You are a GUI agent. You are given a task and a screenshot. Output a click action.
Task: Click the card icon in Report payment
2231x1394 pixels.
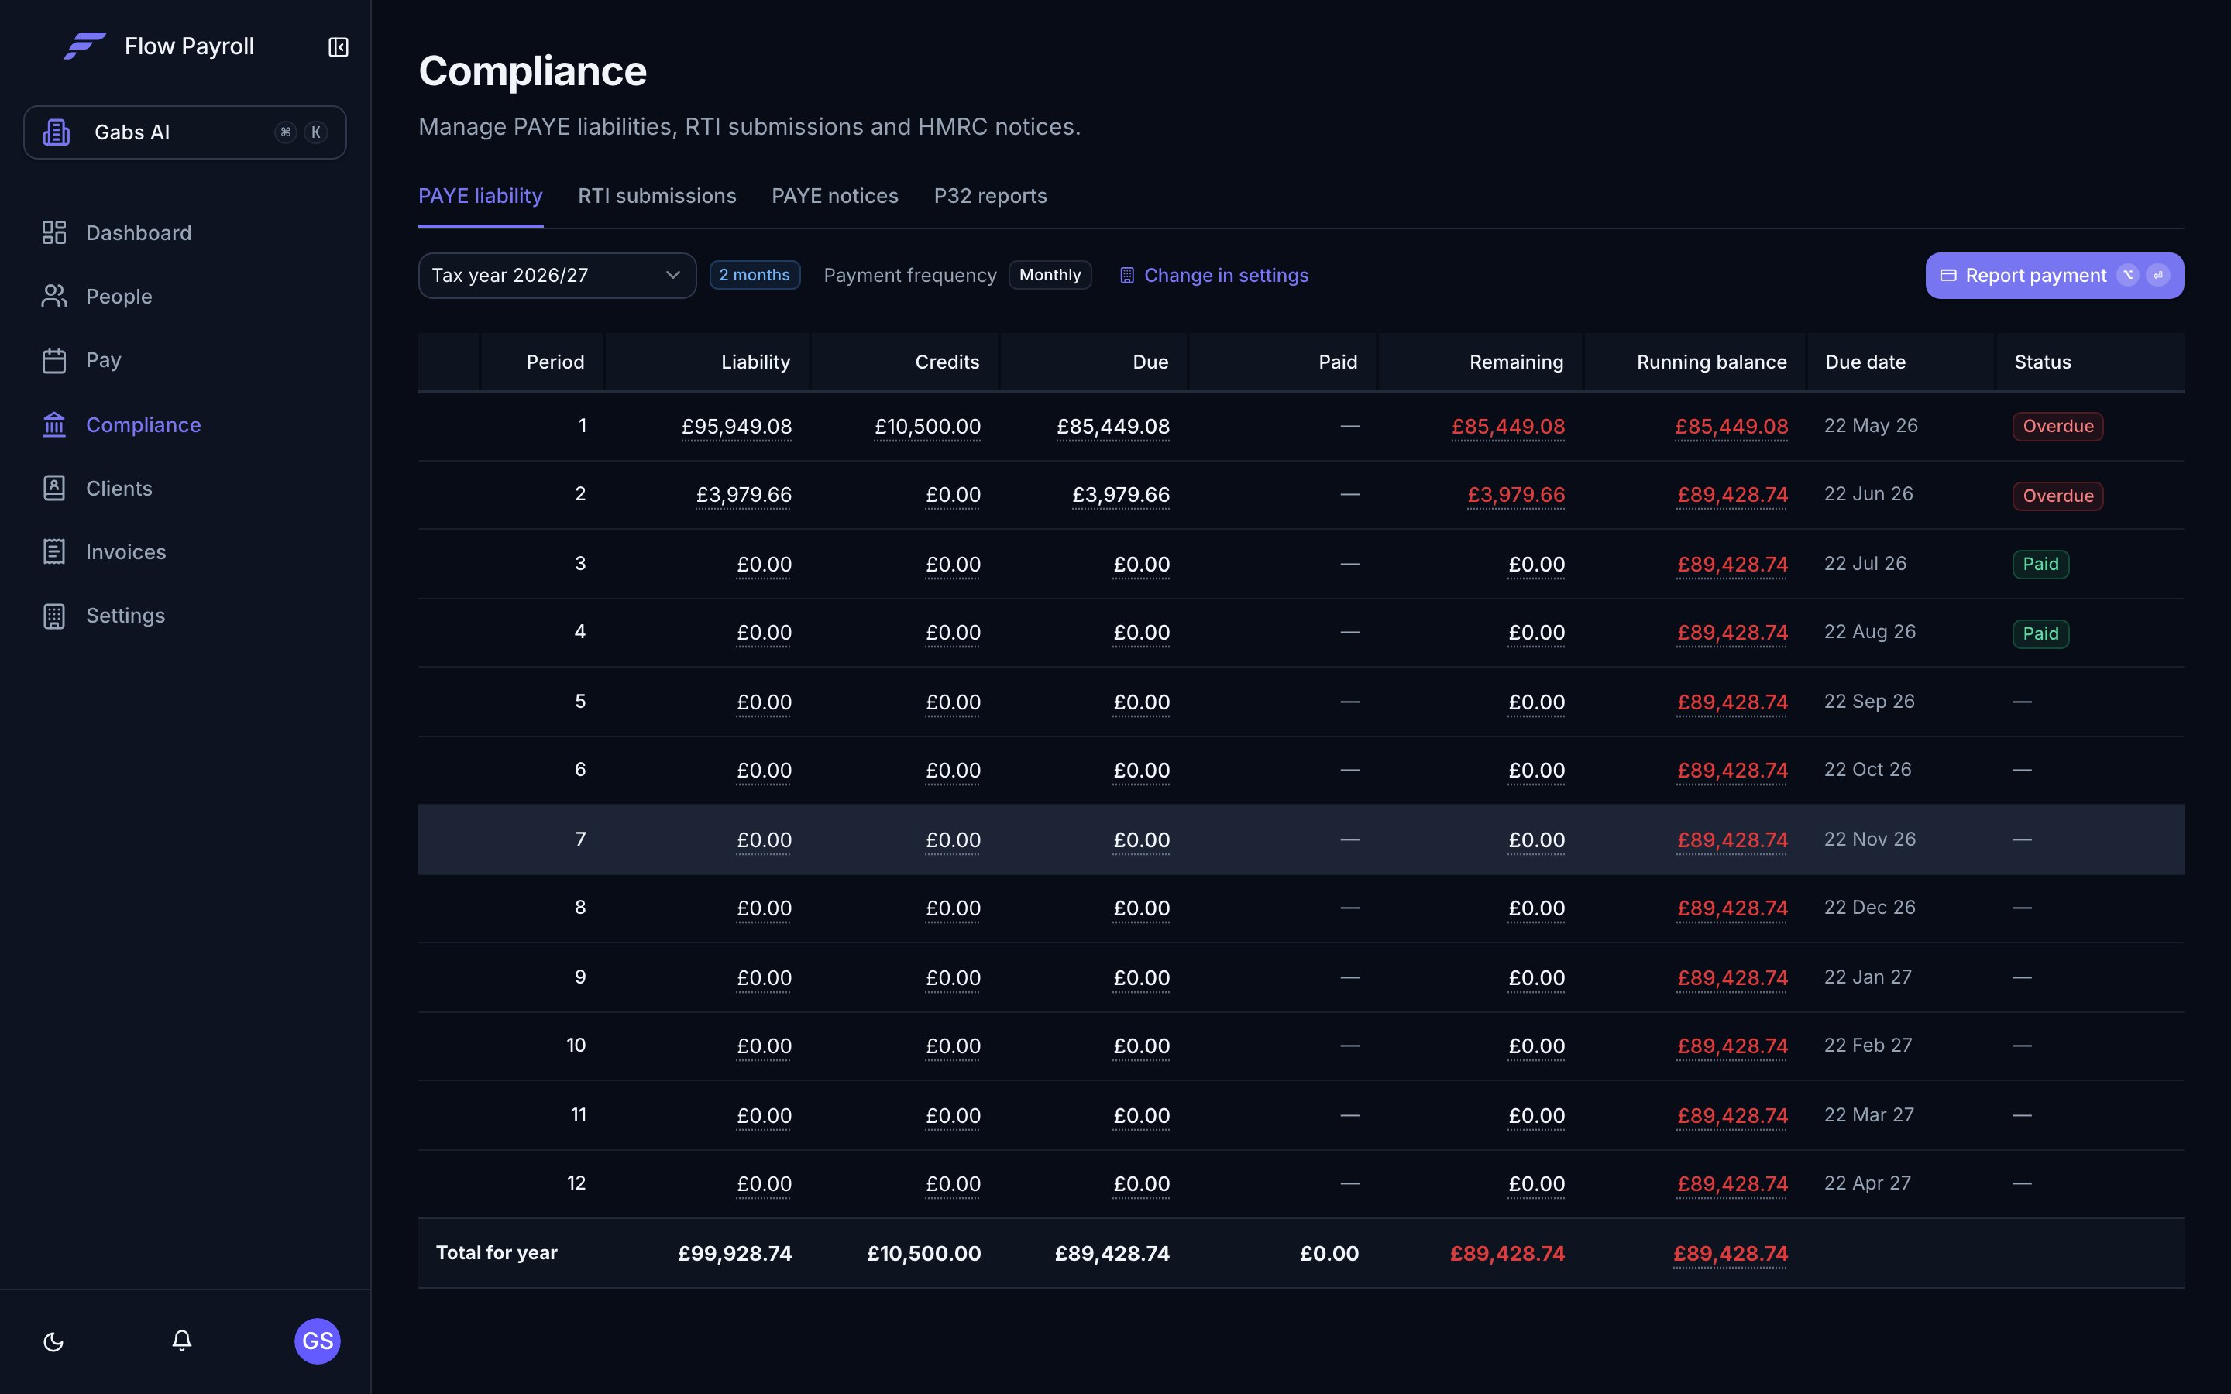pyautogui.click(x=1948, y=276)
